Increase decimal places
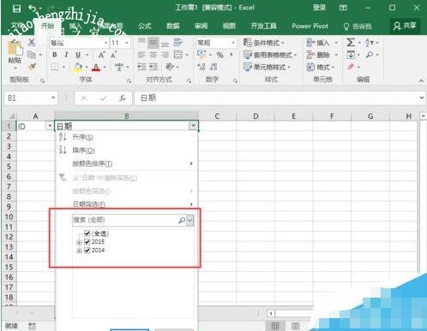 (201, 67)
